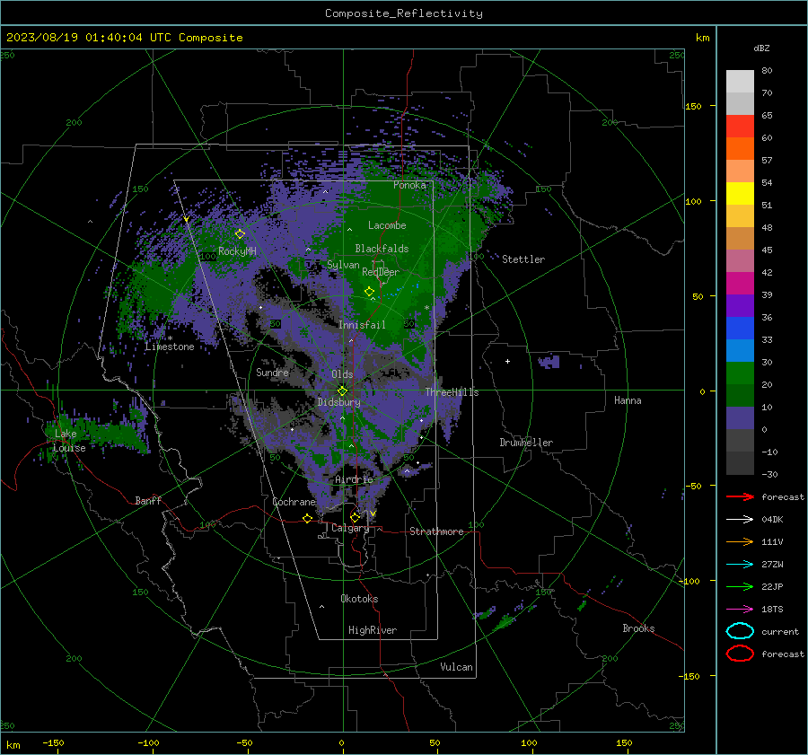Click the Innisfail city label
The width and height of the screenshot is (808, 755).
pyautogui.click(x=362, y=325)
